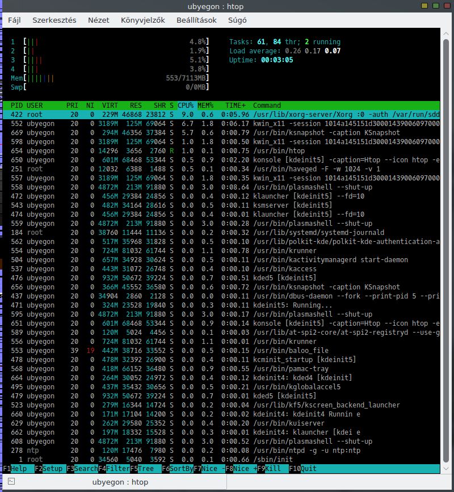Click F8 Nice + in htop footer
This screenshot has width=454, height=492.
coord(241,469)
